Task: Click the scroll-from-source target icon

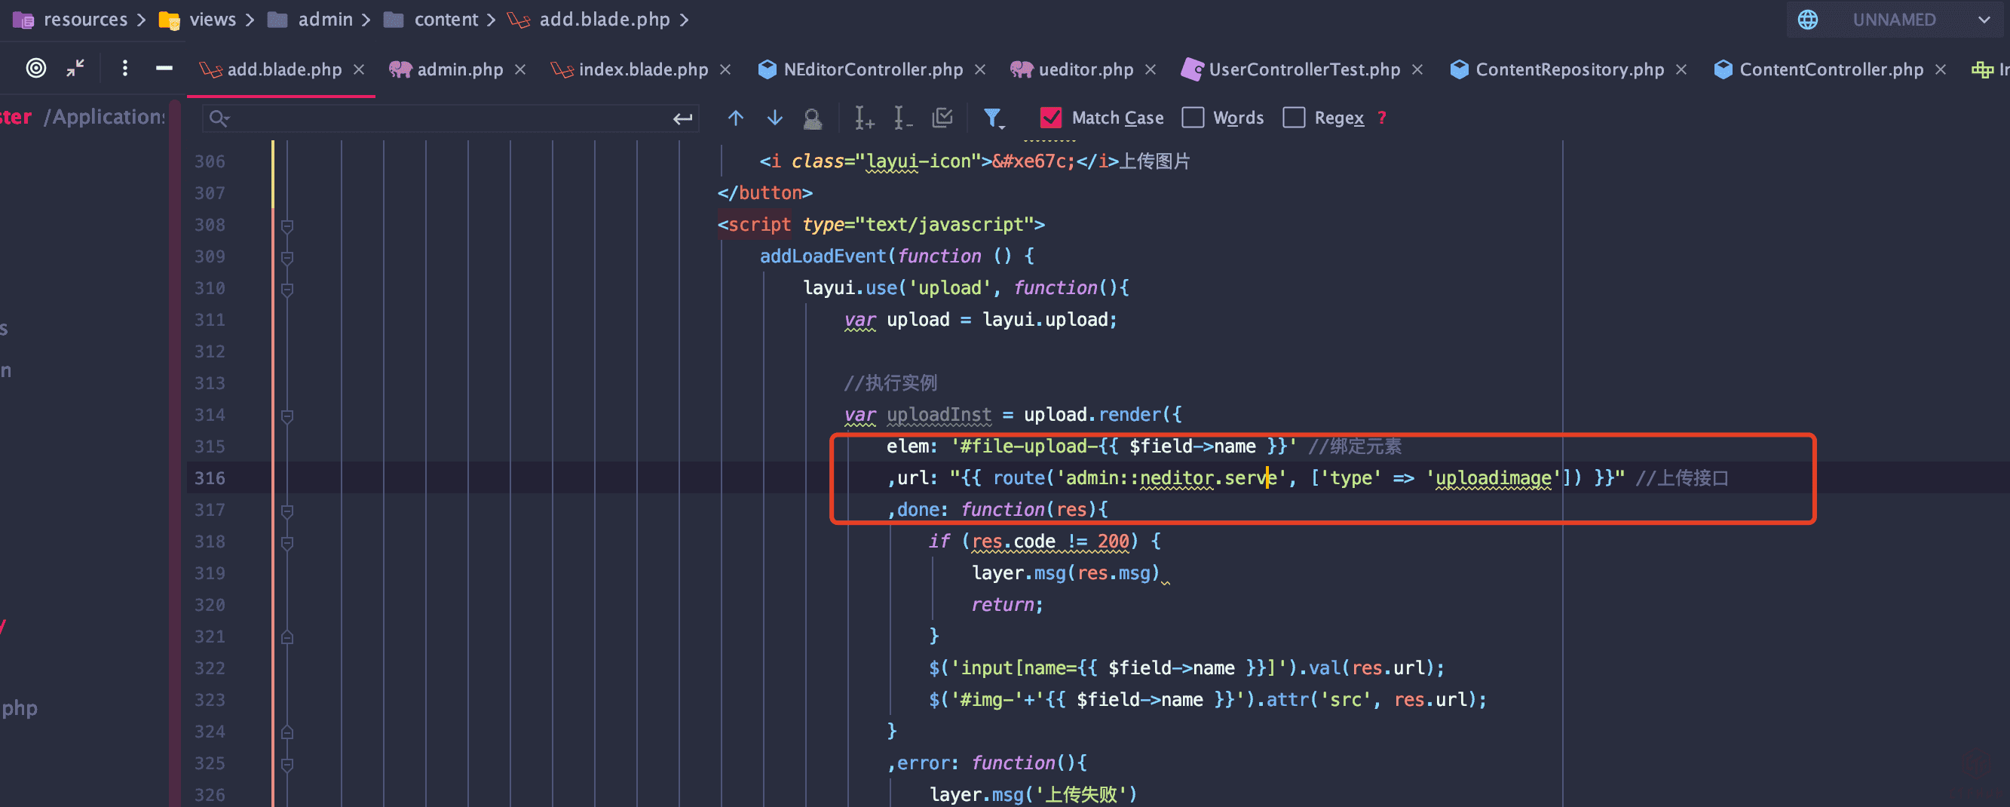Action: (x=36, y=69)
